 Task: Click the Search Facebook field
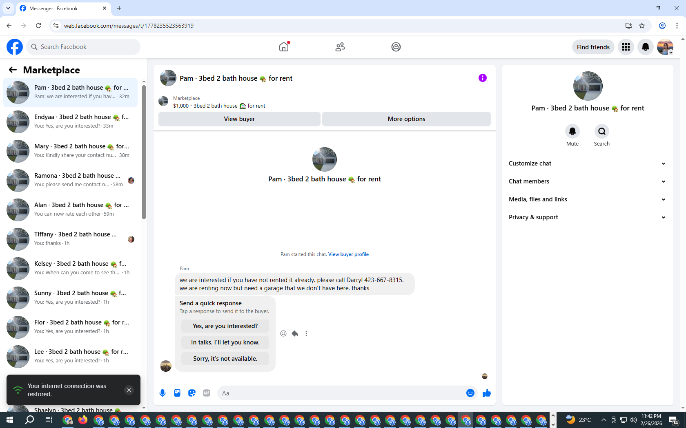coord(83,47)
